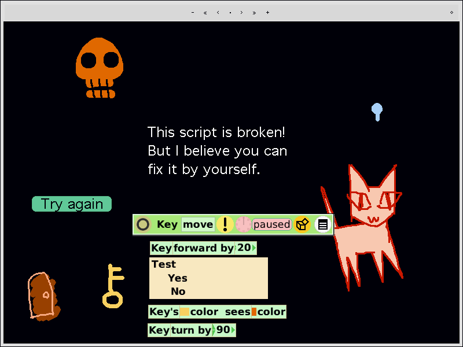Pick the yellow color swatch in the Key's color tile
463x347 pixels.
(185, 312)
